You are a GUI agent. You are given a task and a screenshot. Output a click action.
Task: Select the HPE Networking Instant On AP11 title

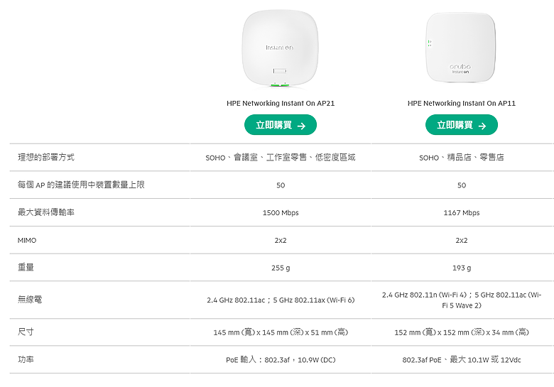tap(462, 103)
